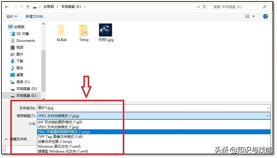Open 系统 (C:) drive in the sidebar
Screen dimensions: 277x158
20,82
